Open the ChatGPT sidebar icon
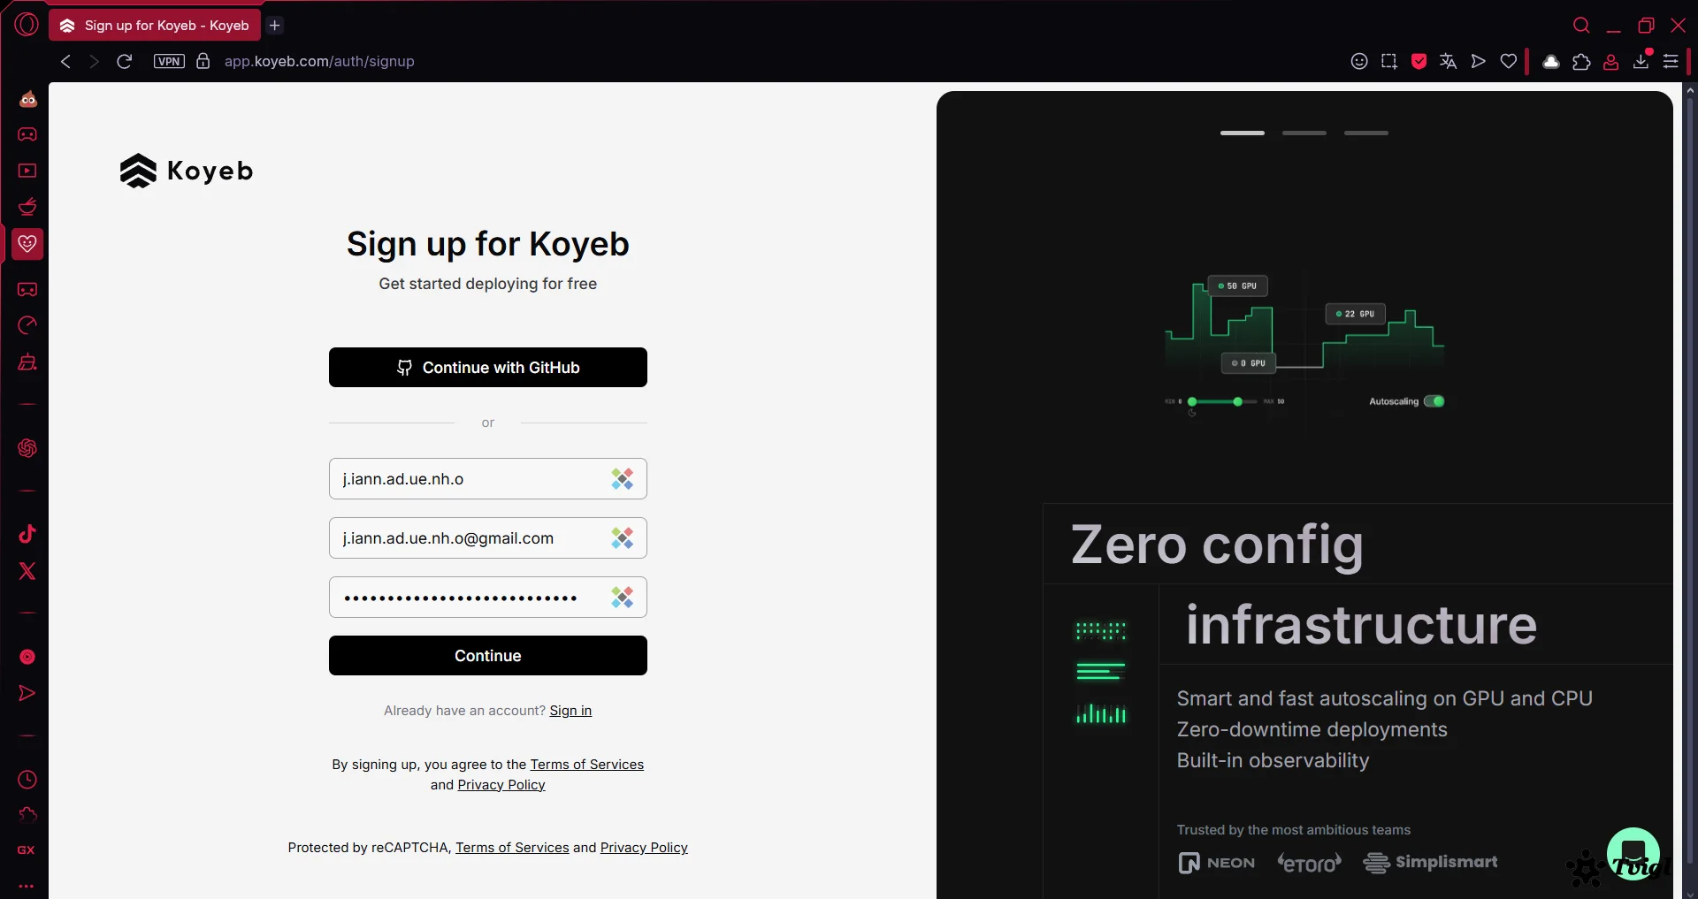1698x899 pixels. tap(27, 448)
